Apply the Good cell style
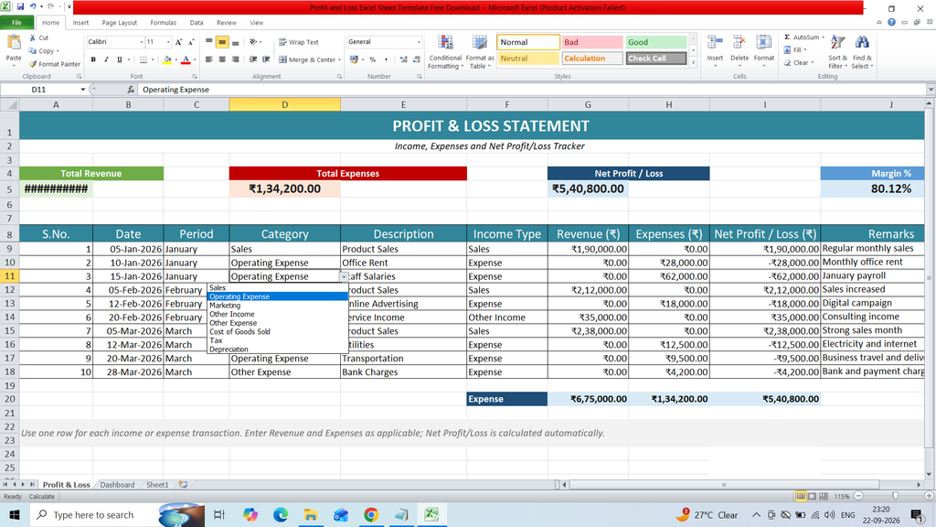This screenshot has width=936, height=527. click(655, 42)
